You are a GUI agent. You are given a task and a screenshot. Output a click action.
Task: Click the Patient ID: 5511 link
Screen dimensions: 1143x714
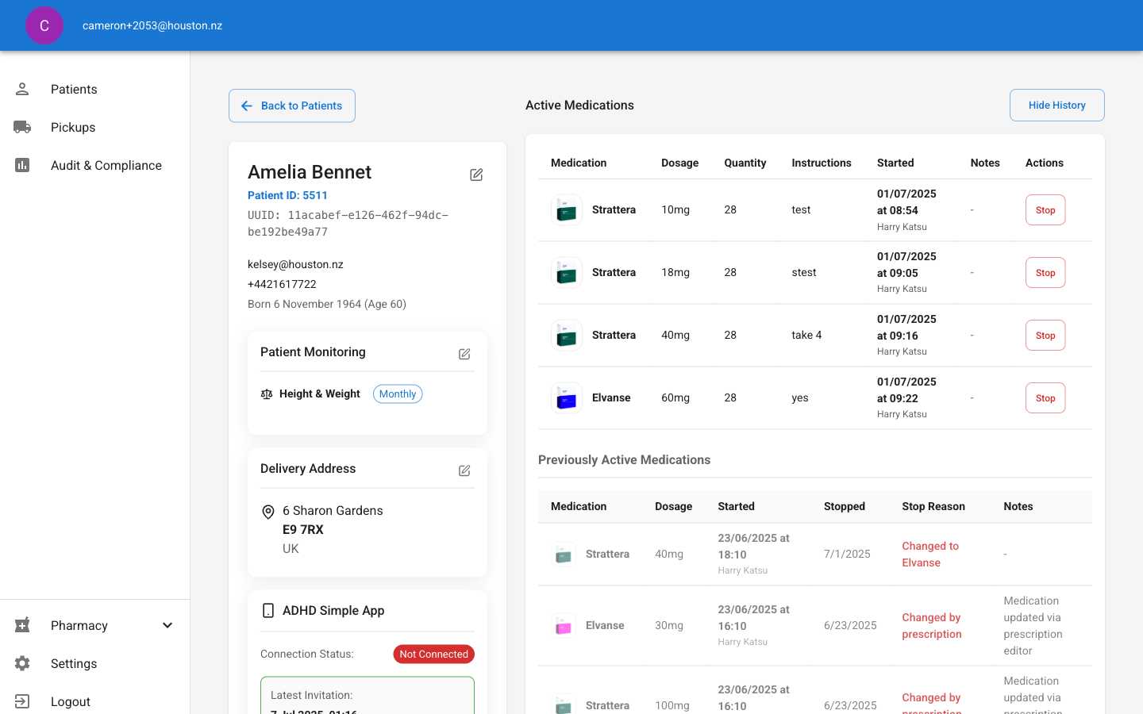(287, 195)
